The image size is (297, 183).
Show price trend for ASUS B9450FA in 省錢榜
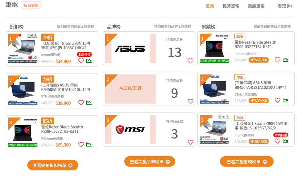(285, 100)
